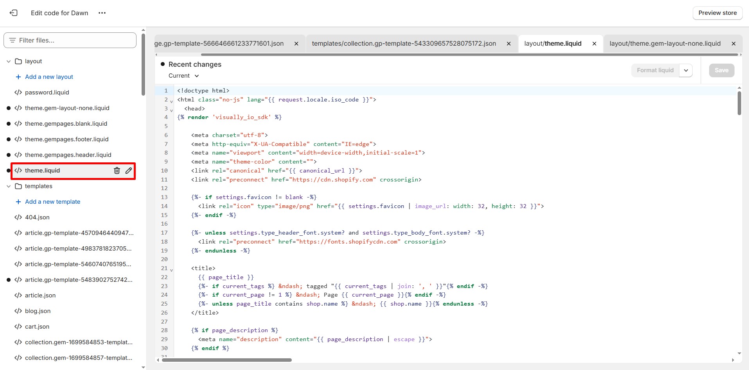The height and width of the screenshot is (370, 749).
Task: Open the Current version dropdown
Action: click(184, 75)
